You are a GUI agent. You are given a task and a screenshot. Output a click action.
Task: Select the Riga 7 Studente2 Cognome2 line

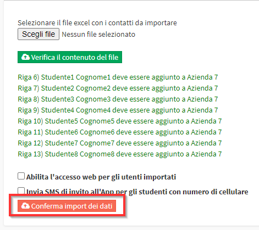tap(118, 88)
